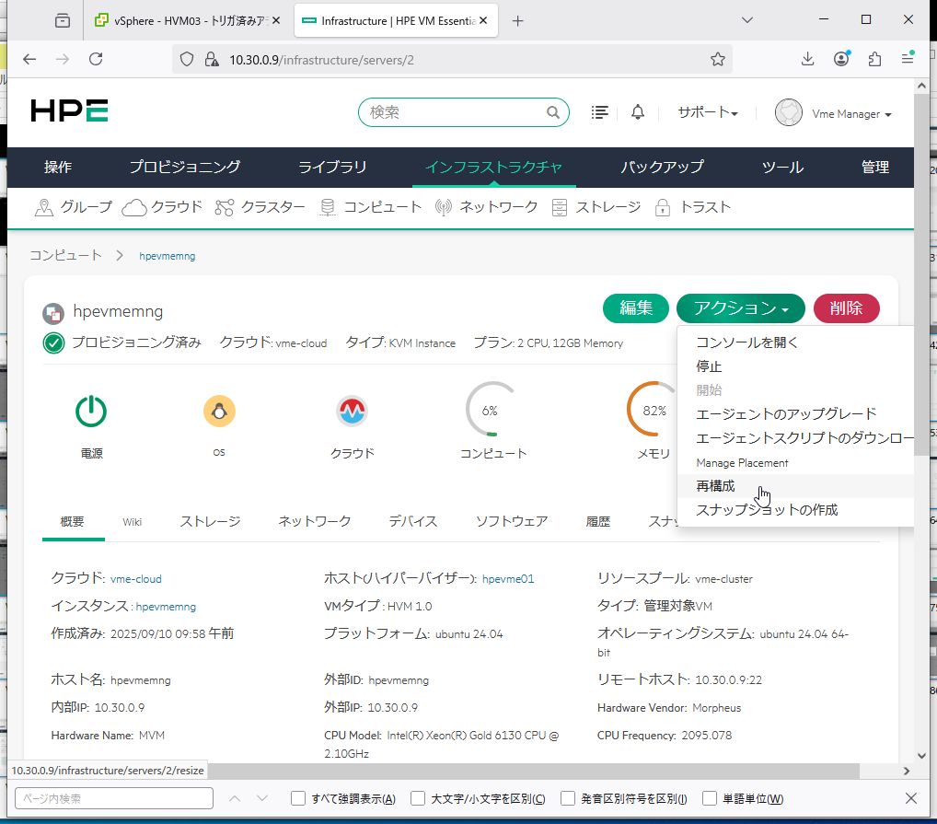The width and height of the screenshot is (937, 824).
Task: Click the cloud type icon
Action: coord(352,411)
